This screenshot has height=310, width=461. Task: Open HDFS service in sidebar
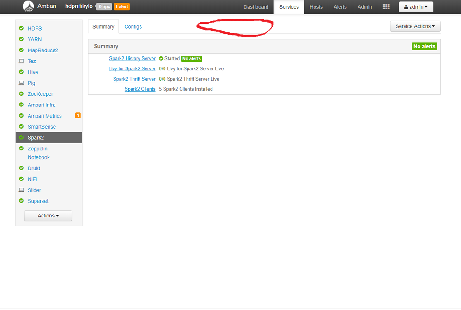tap(35, 28)
